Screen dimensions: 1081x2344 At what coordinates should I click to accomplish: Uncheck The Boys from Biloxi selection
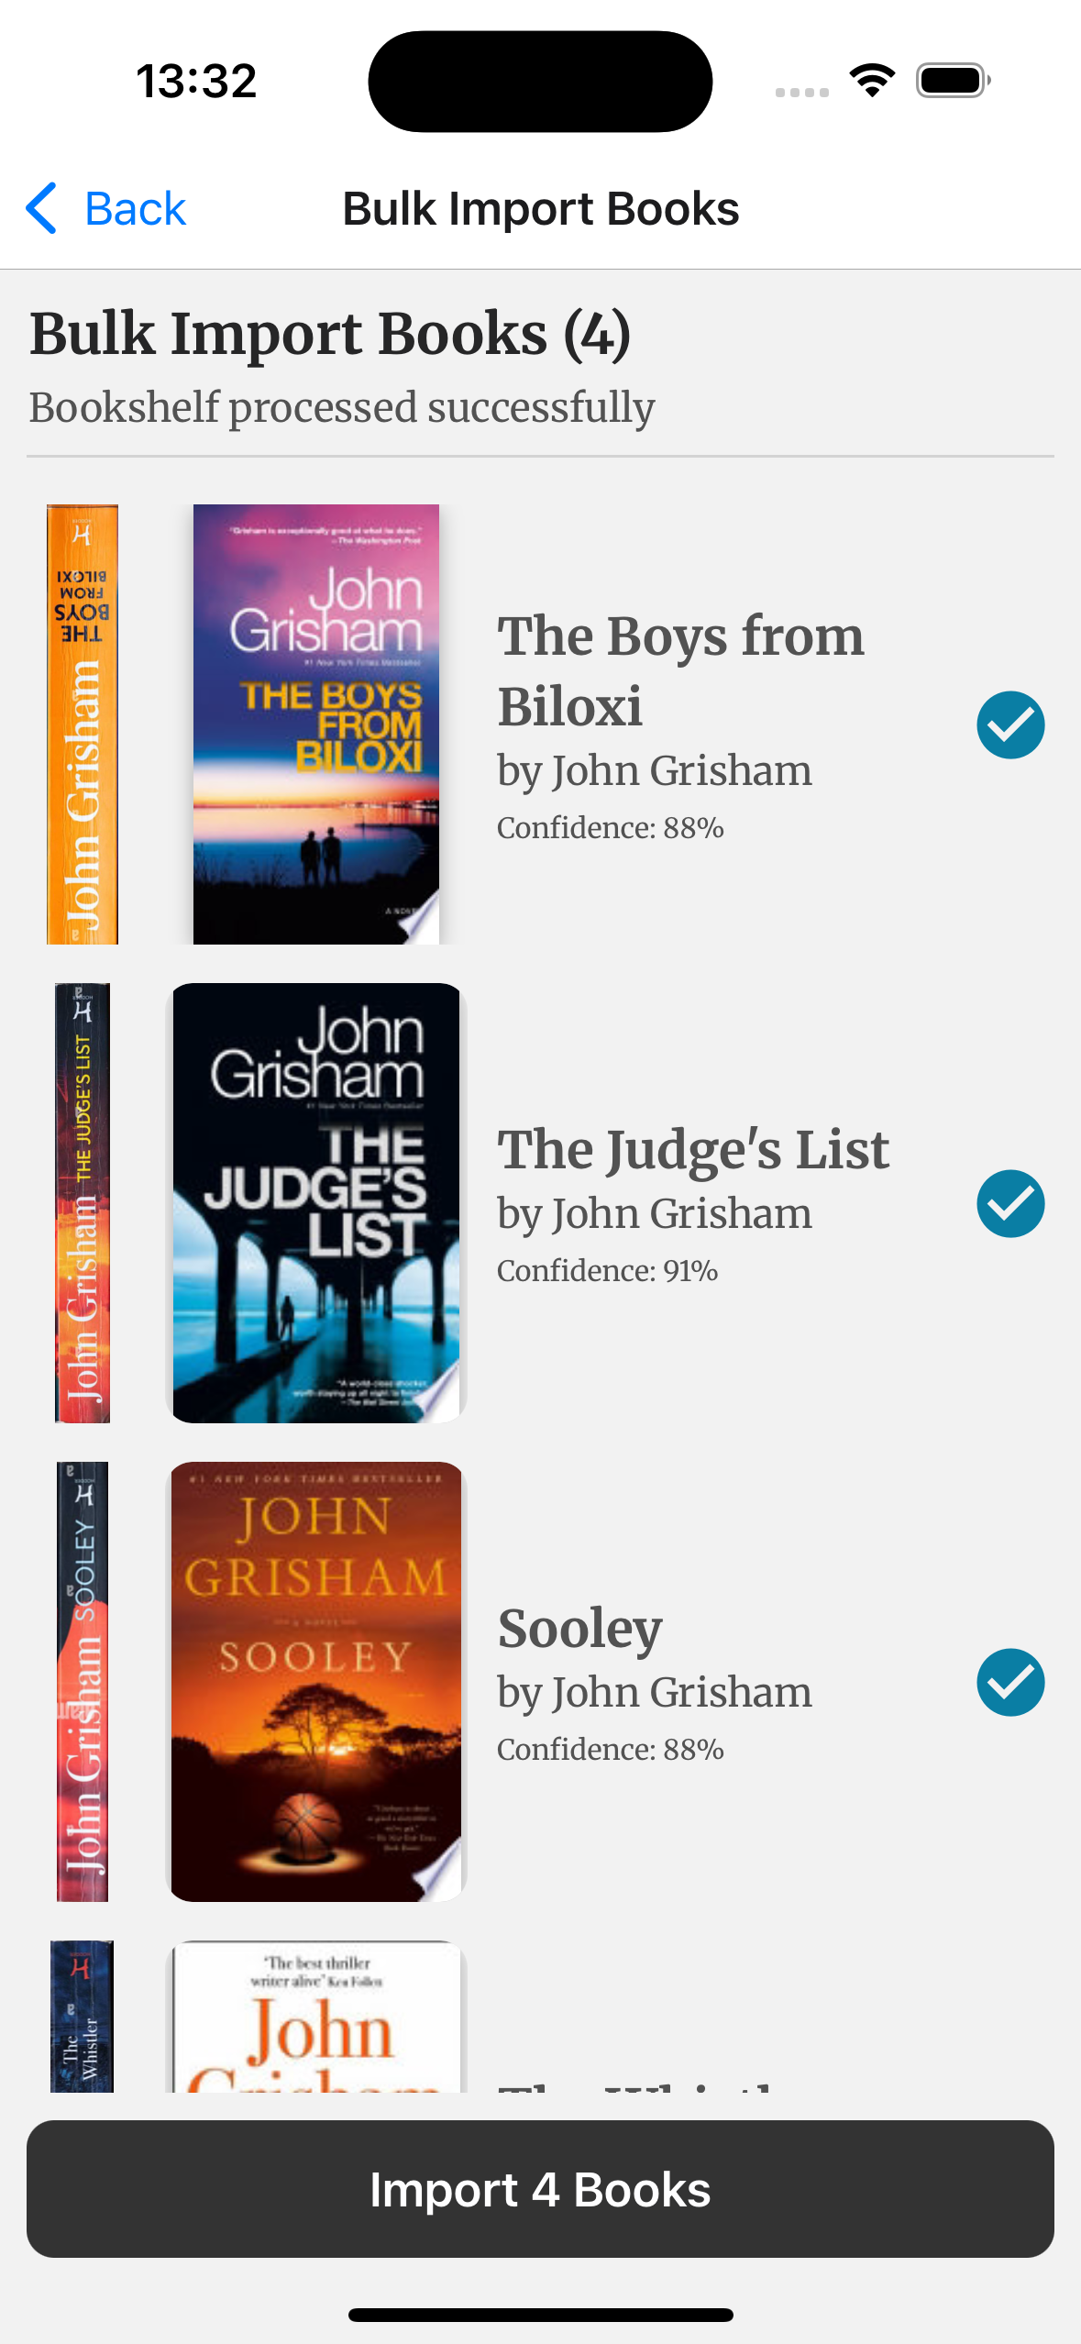[x=1009, y=724]
